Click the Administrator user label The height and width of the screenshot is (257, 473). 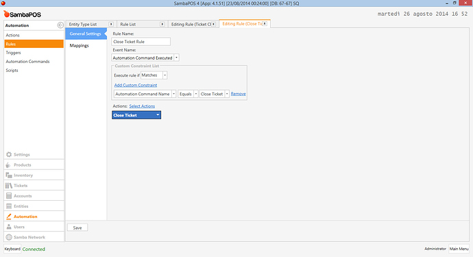click(x=435, y=249)
